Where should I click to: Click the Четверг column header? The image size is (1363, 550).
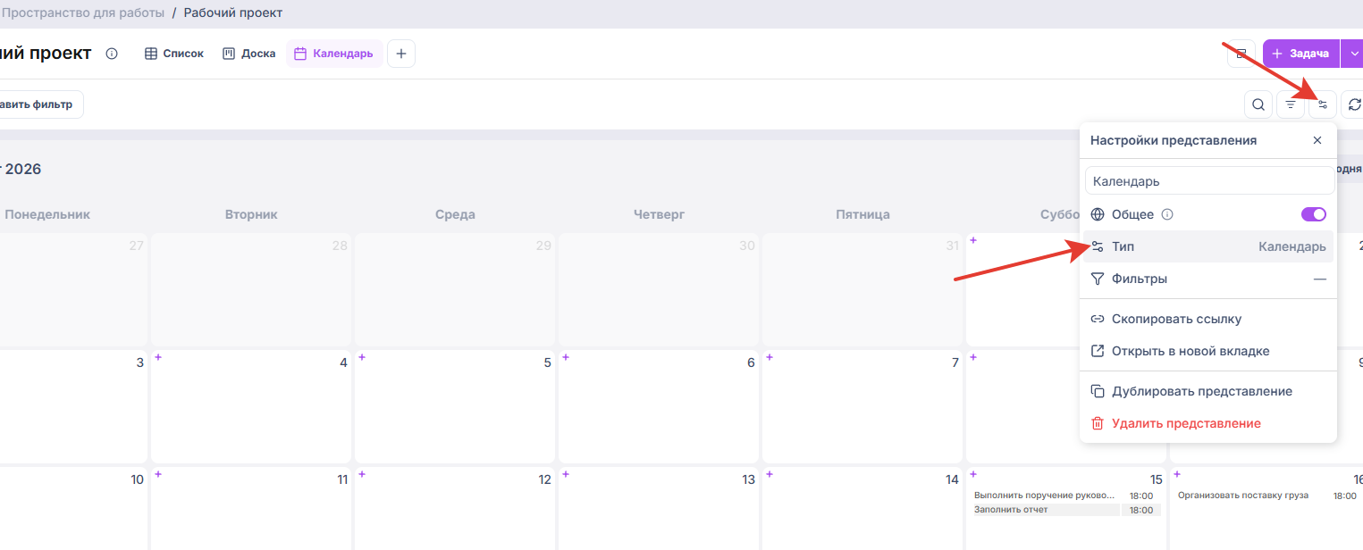click(x=659, y=214)
